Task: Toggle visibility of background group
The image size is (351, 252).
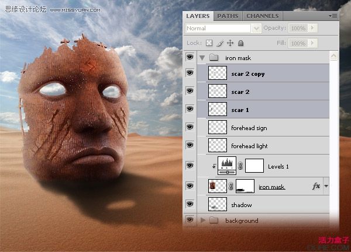Action: pyautogui.click(x=190, y=220)
